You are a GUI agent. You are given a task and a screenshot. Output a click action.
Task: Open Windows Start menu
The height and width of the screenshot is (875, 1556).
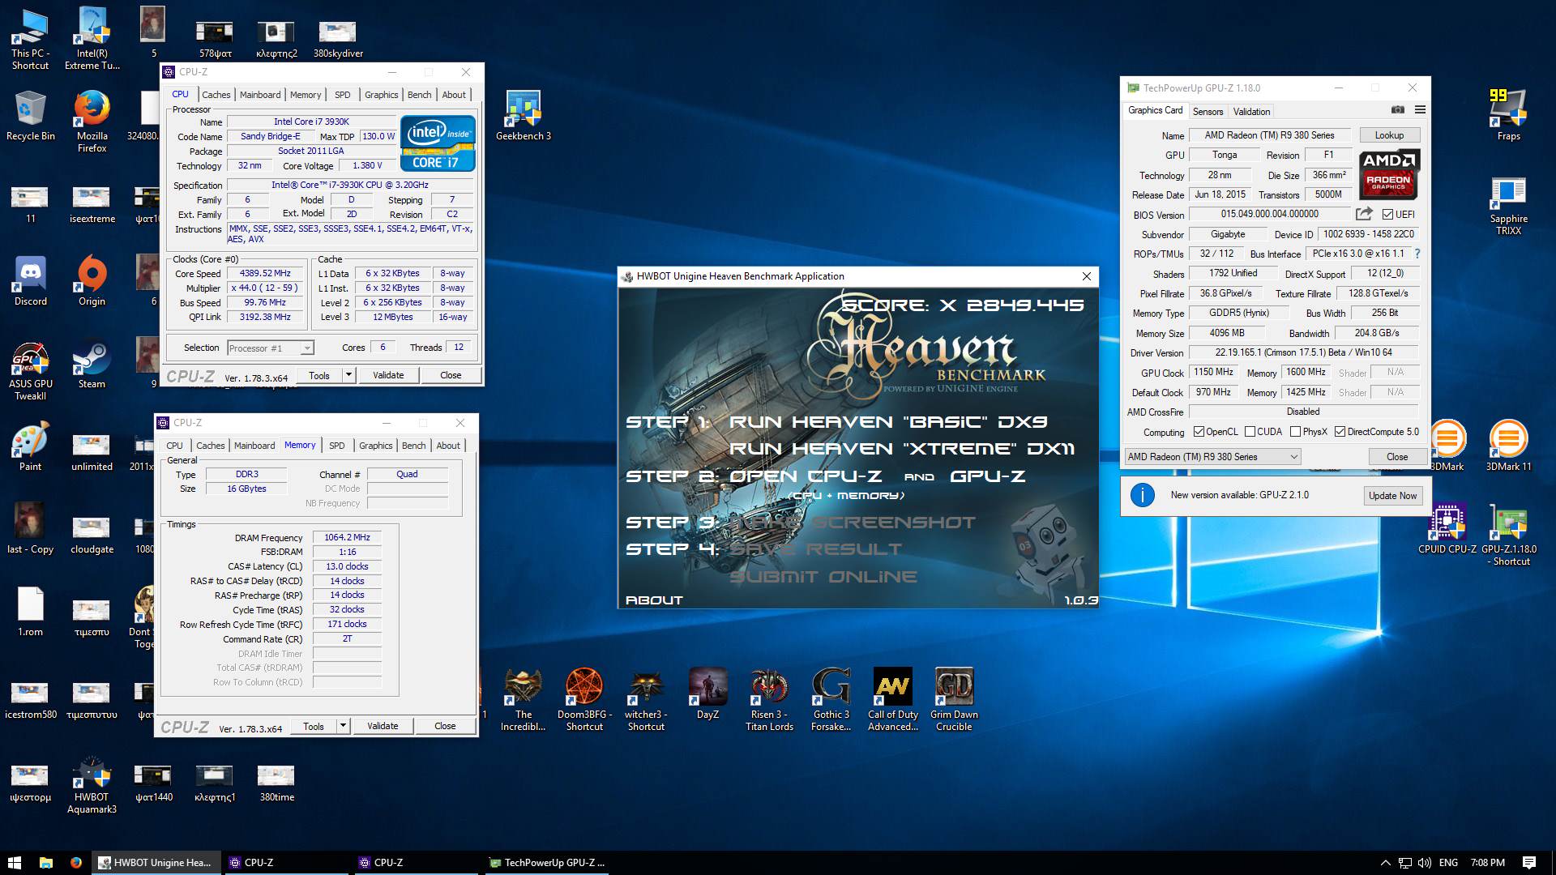point(15,863)
